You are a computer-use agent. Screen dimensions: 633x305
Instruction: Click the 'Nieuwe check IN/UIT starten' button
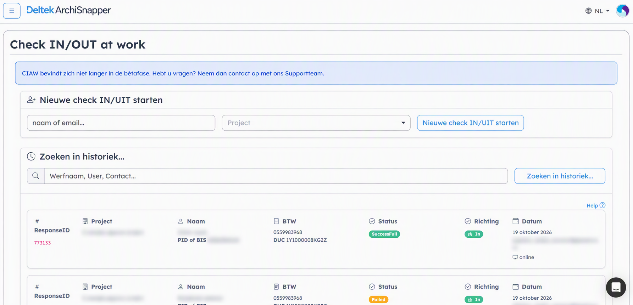point(470,123)
